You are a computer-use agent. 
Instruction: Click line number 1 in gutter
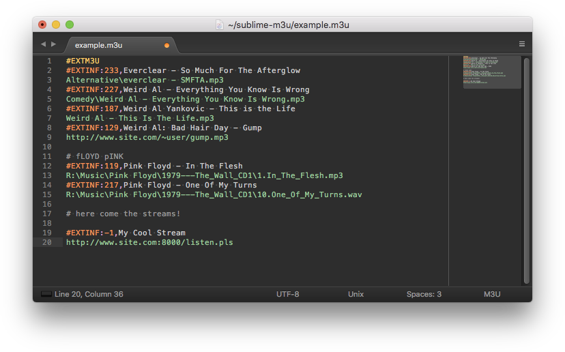49,61
